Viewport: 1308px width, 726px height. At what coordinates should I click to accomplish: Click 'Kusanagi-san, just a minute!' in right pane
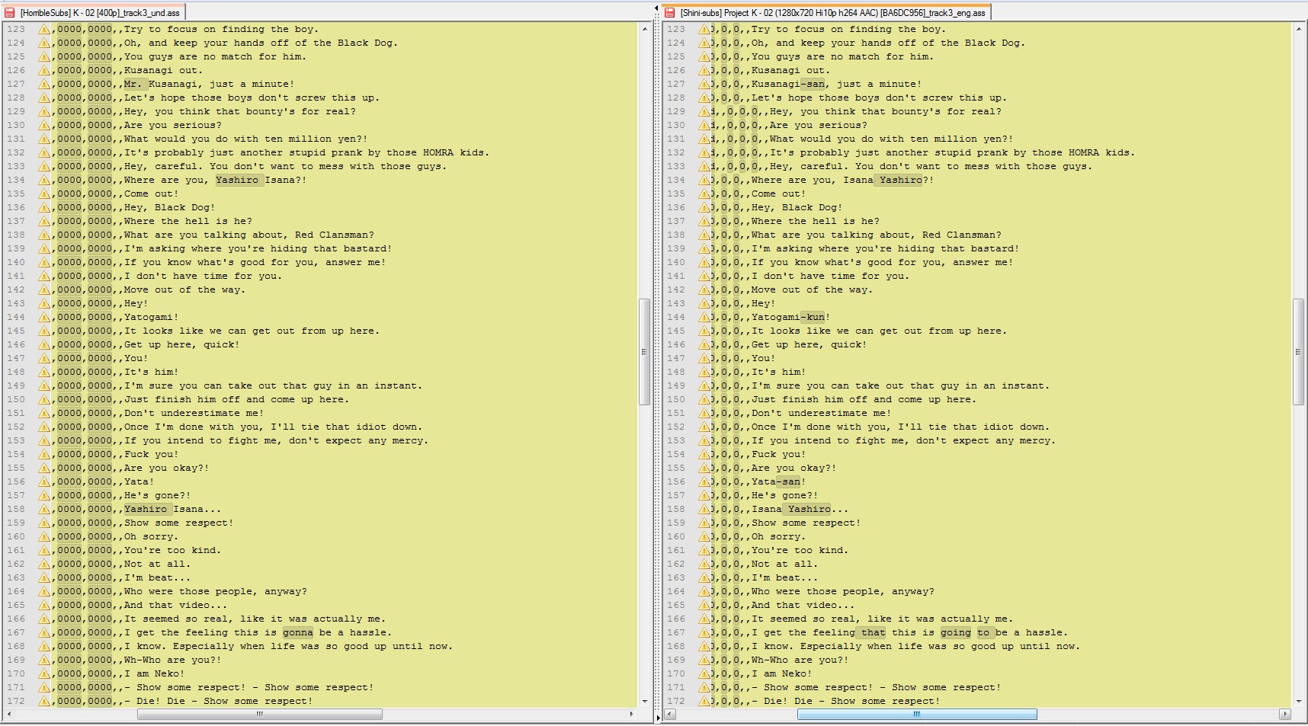point(836,85)
